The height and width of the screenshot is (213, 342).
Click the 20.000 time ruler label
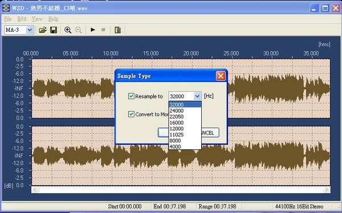tap(191, 53)
